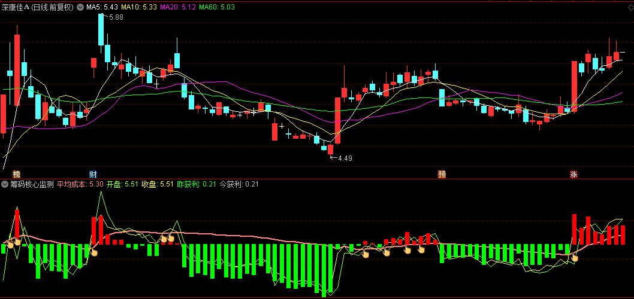Click the 筹码核心监测 indicator name

coord(32,184)
